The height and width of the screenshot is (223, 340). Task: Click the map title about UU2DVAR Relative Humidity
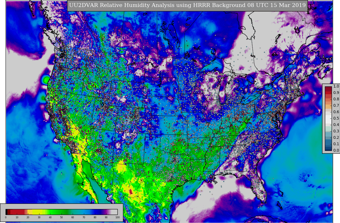tap(187, 5)
